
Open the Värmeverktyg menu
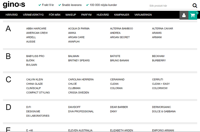[x=33, y=15]
